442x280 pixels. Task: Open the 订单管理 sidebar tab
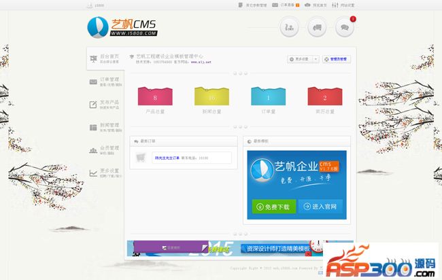point(105,82)
